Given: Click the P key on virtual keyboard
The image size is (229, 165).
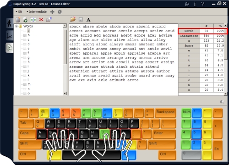Looking at the screenshot, I should pos(134,124).
